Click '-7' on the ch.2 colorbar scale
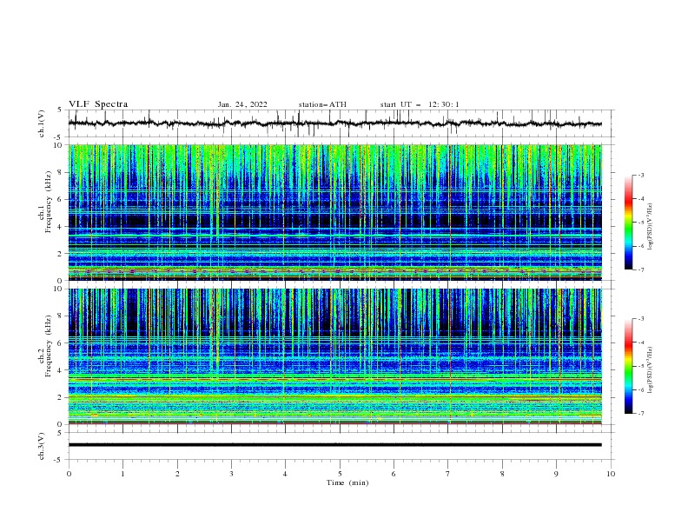Screen dimensions: 688x532 pyautogui.click(x=640, y=414)
